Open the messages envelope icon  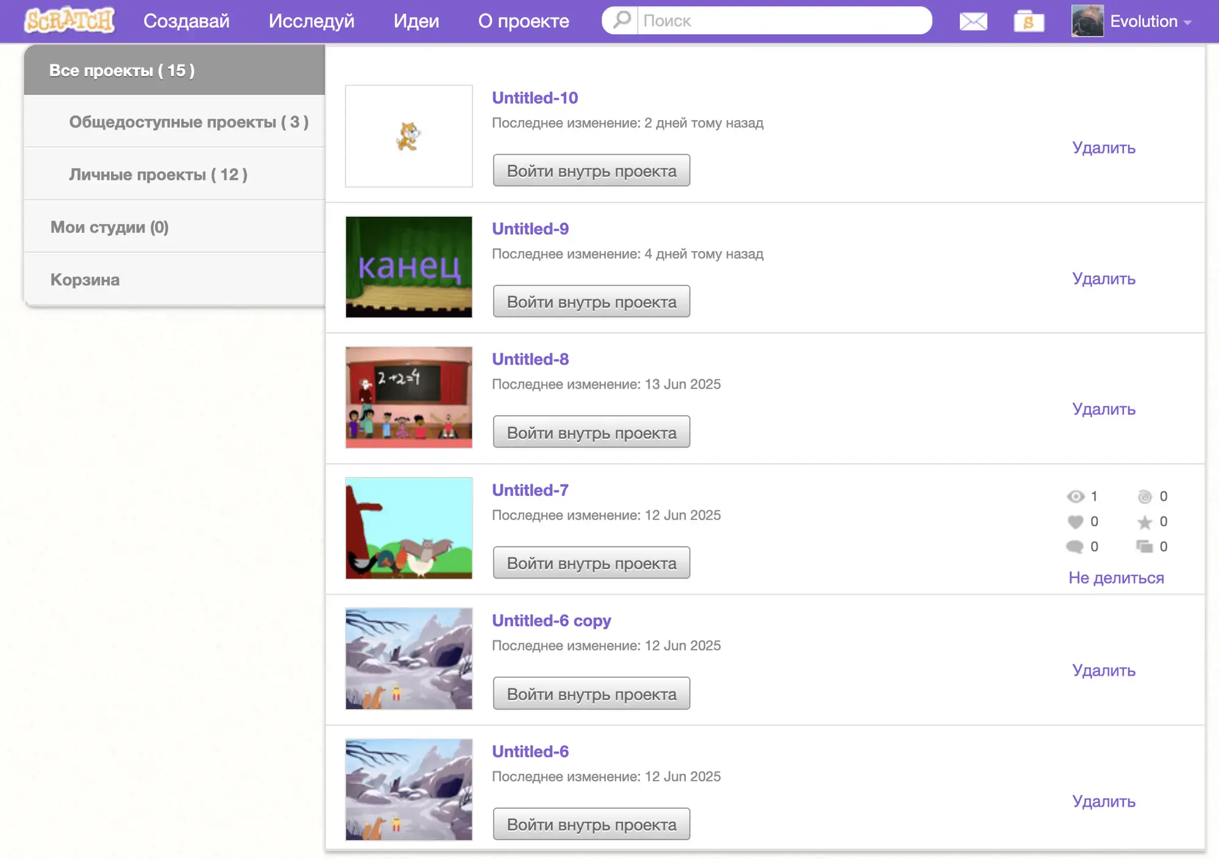[973, 22]
